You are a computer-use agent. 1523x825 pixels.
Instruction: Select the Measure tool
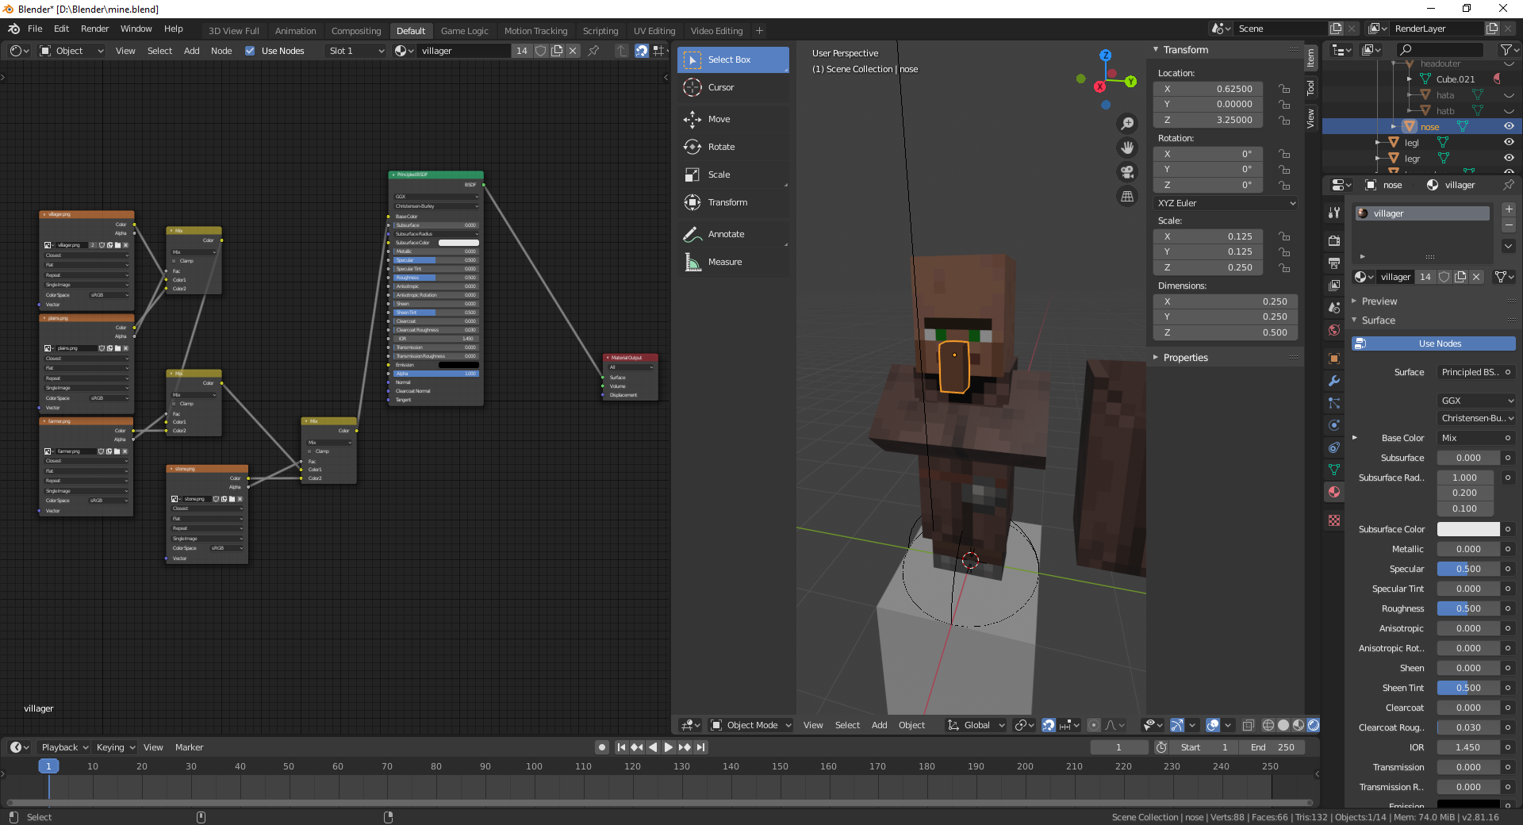click(x=733, y=262)
